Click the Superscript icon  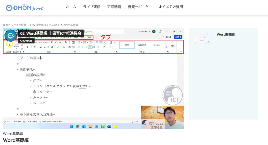(48, 47)
